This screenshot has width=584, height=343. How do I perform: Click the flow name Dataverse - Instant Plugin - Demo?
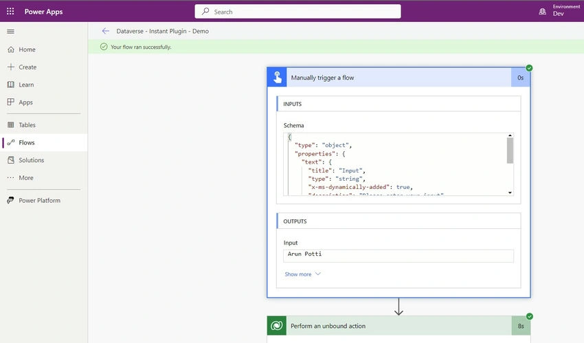click(162, 32)
